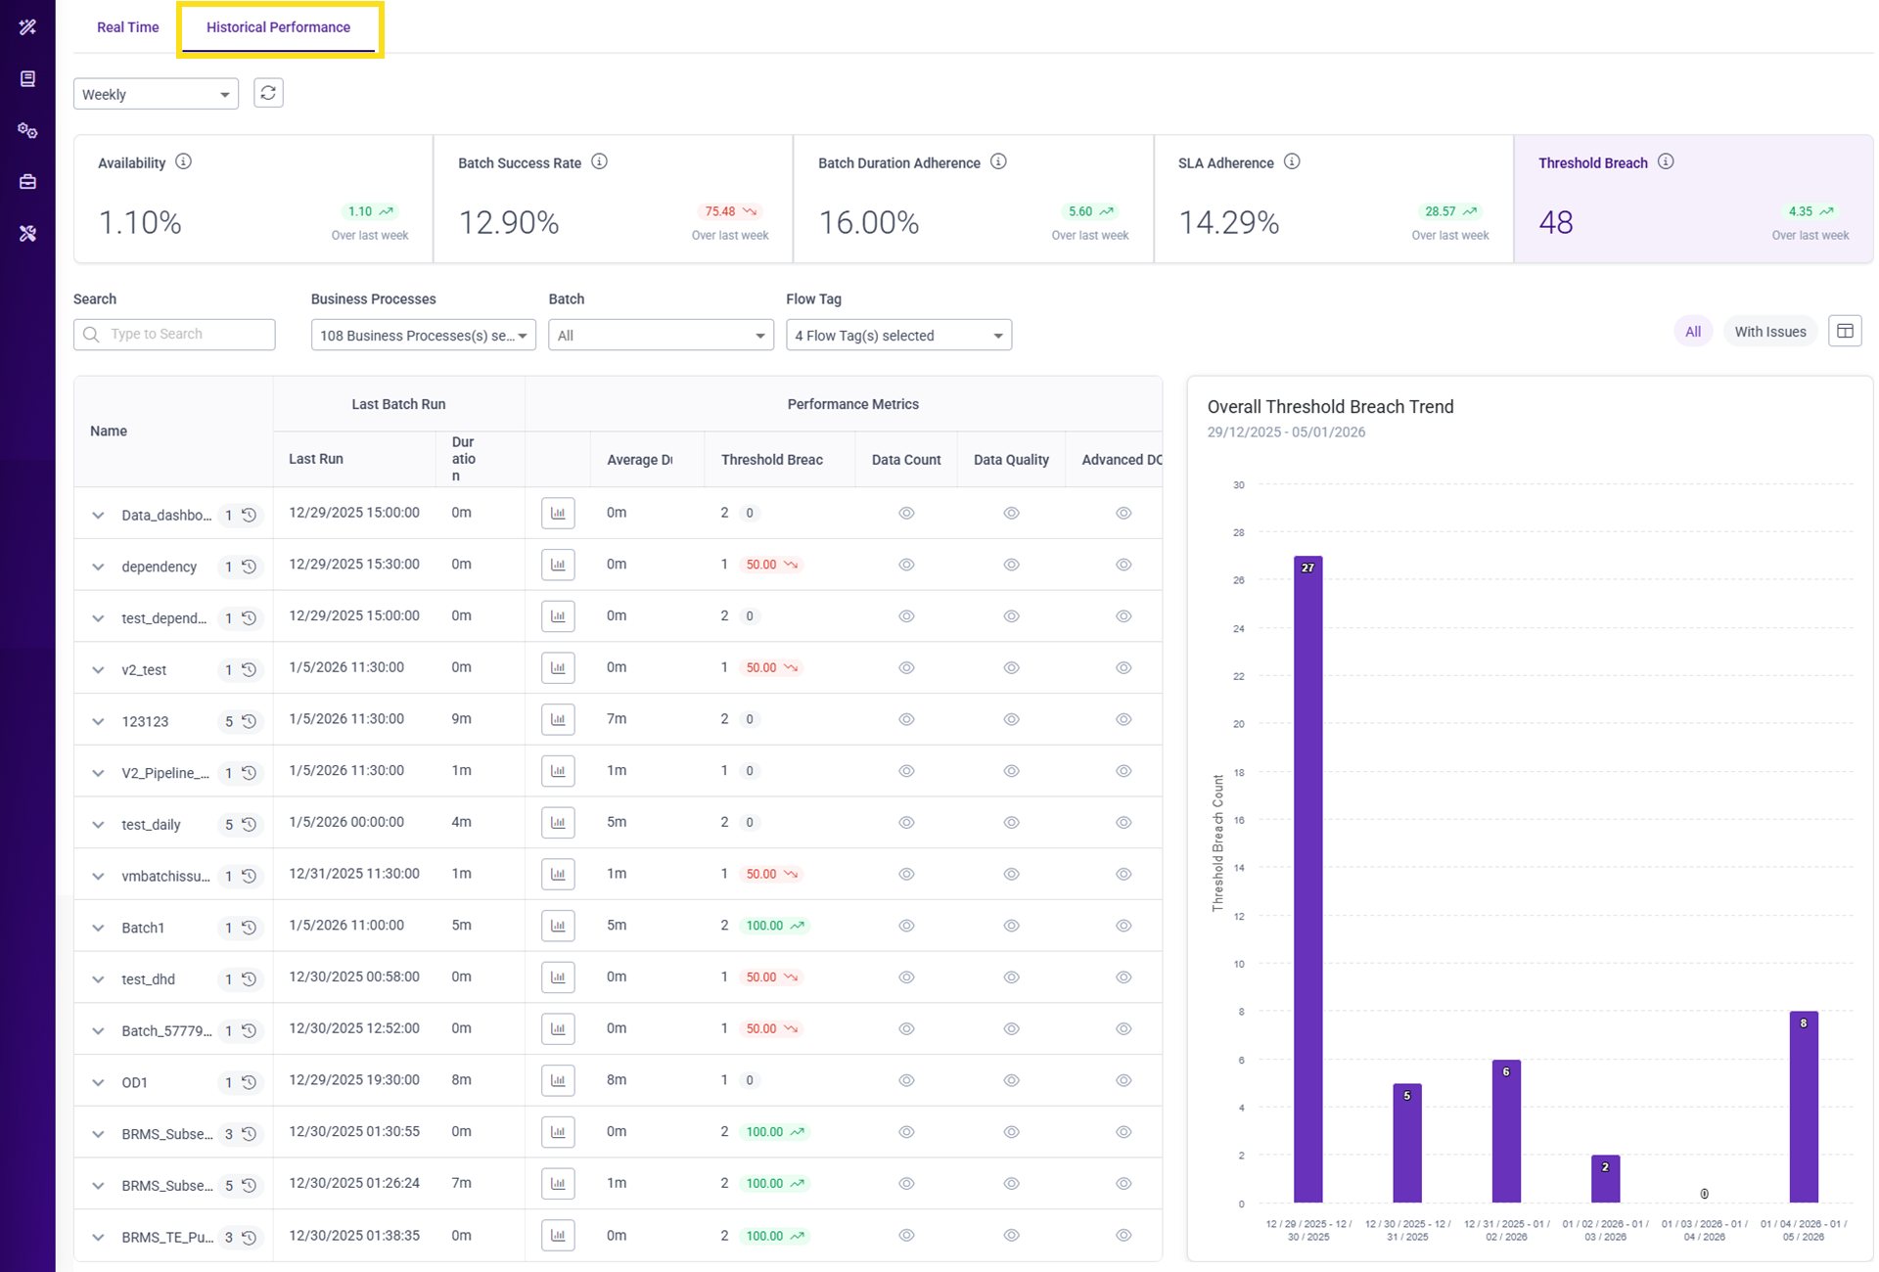Image resolution: width=1879 pixels, height=1272 pixels.
Task: Click briefcase icon in left sidebar
Action: (x=27, y=182)
